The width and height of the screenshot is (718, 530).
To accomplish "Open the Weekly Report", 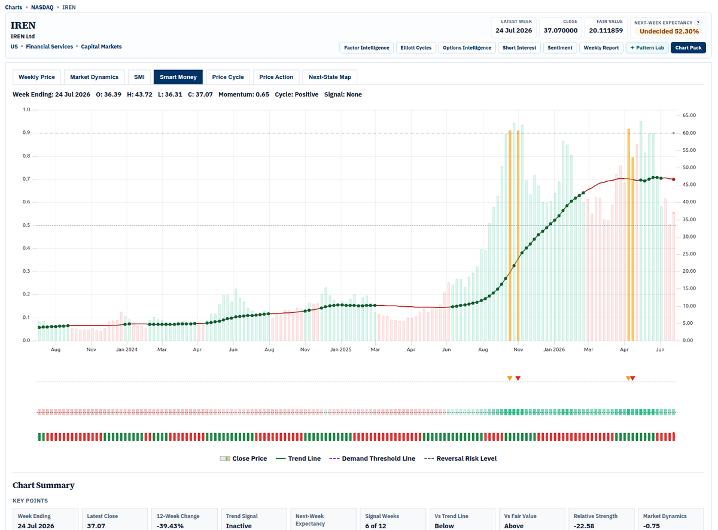I will [601, 48].
